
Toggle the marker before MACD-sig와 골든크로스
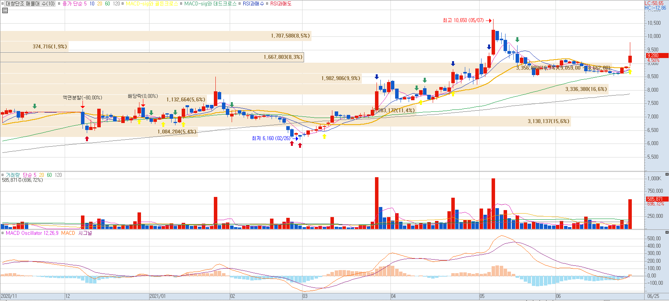[x=123, y=3]
